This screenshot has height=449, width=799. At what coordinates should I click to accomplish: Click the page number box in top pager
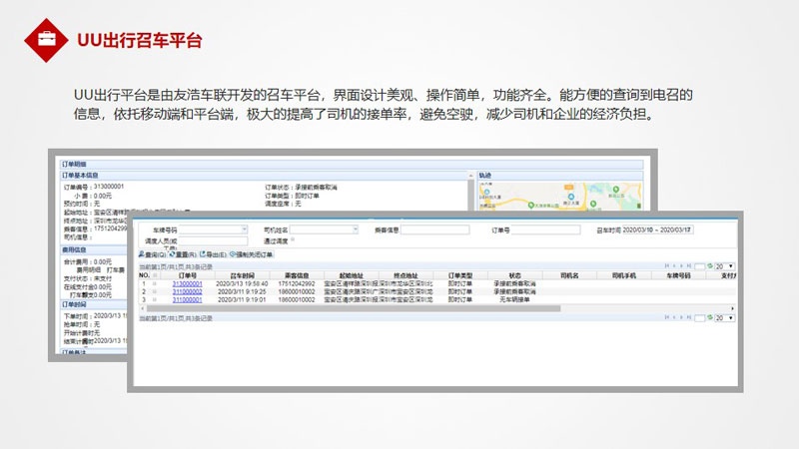click(700, 266)
